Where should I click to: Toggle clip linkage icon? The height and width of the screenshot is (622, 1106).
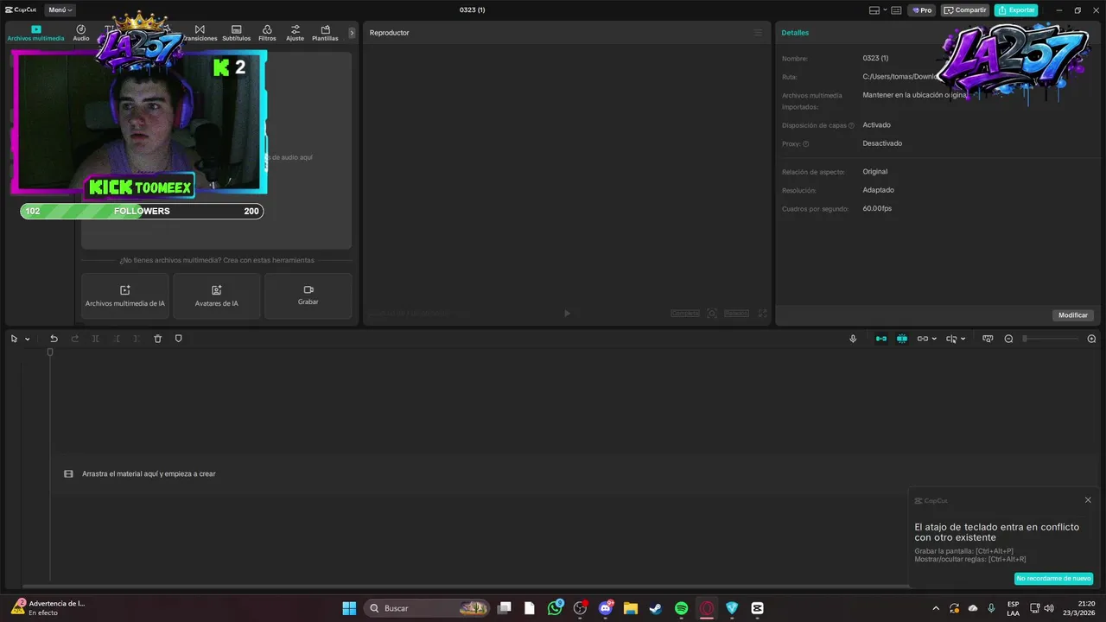click(x=922, y=339)
